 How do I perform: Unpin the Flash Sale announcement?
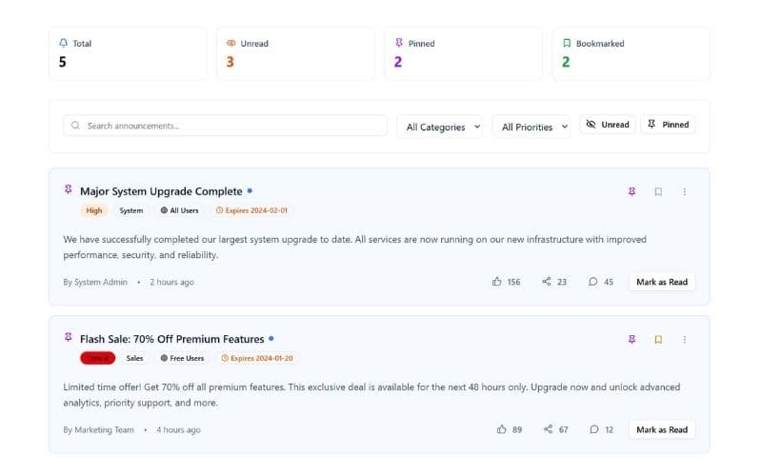(632, 339)
